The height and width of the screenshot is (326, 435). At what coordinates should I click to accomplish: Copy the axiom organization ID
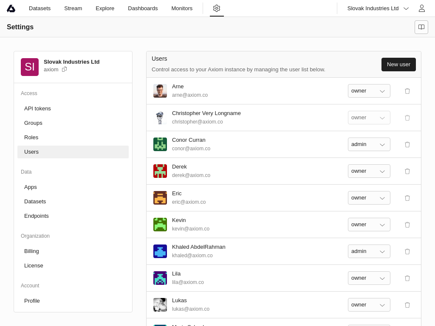(65, 69)
